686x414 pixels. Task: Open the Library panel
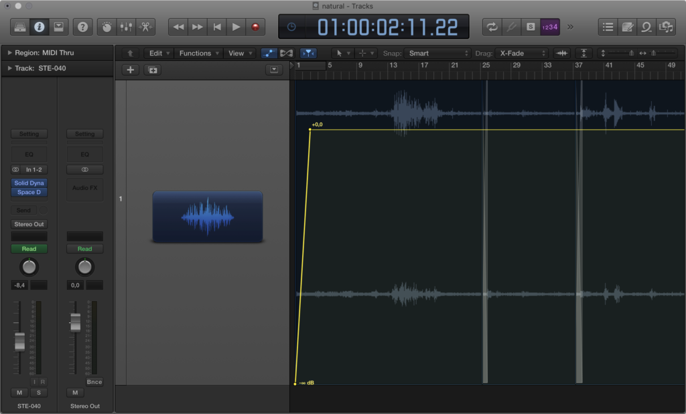[20, 27]
